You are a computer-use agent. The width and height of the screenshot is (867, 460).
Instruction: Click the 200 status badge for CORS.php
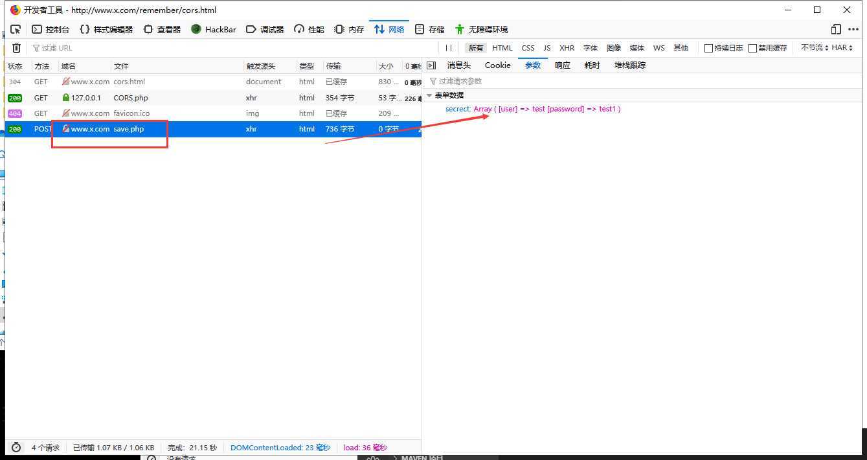pyautogui.click(x=15, y=98)
